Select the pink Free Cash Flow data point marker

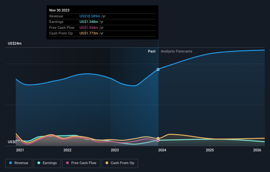(158, 140)
